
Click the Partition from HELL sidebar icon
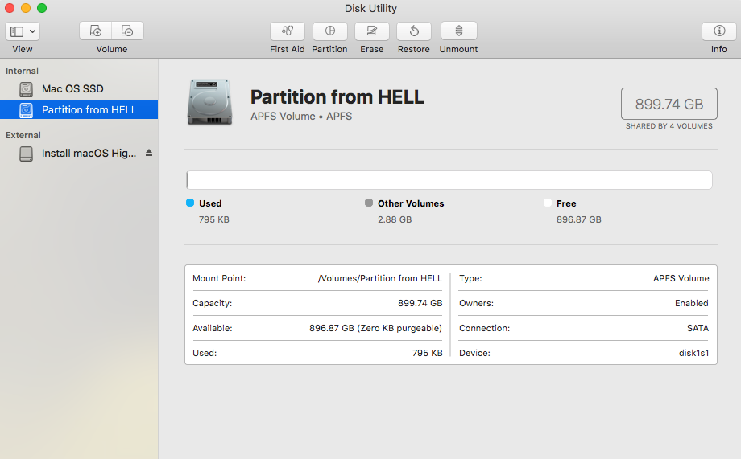pos(26,110)
